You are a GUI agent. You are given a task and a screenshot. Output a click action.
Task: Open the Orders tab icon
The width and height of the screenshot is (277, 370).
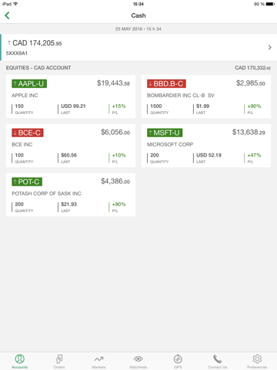[59, 358]
